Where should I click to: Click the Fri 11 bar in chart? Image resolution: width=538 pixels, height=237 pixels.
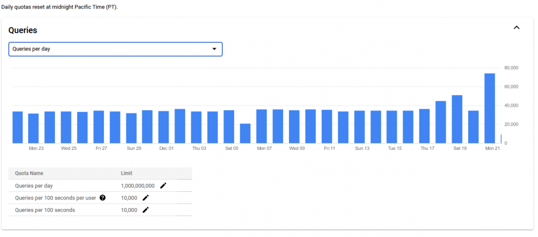click(327, 126)
